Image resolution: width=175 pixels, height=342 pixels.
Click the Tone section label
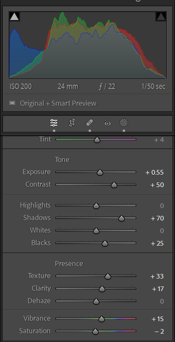62,160
